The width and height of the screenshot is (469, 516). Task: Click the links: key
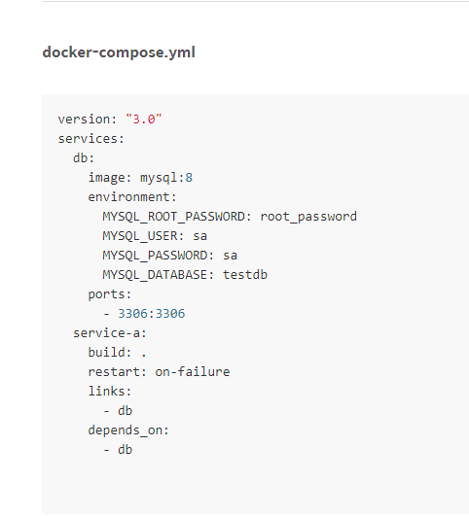(110, 392)
